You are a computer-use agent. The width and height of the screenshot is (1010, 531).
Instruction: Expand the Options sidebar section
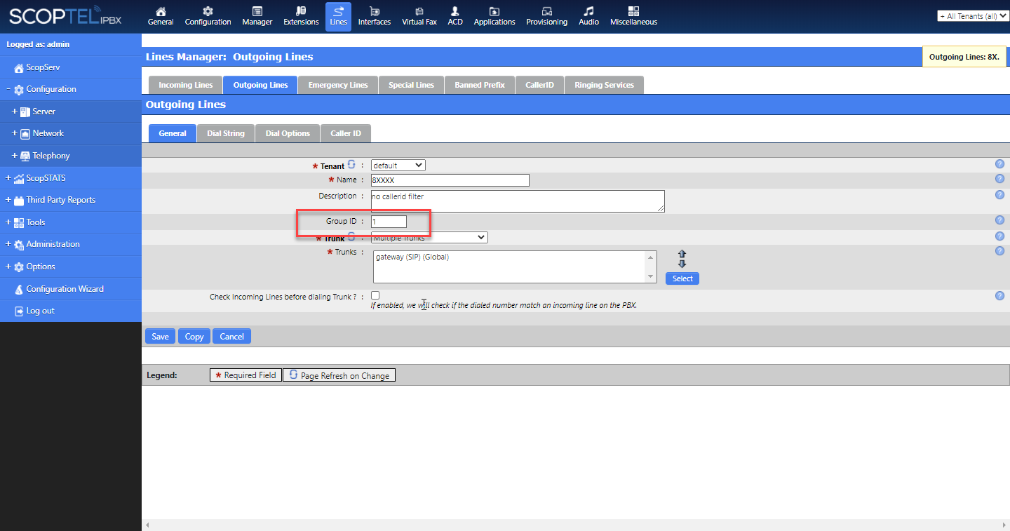pos(8,267)
